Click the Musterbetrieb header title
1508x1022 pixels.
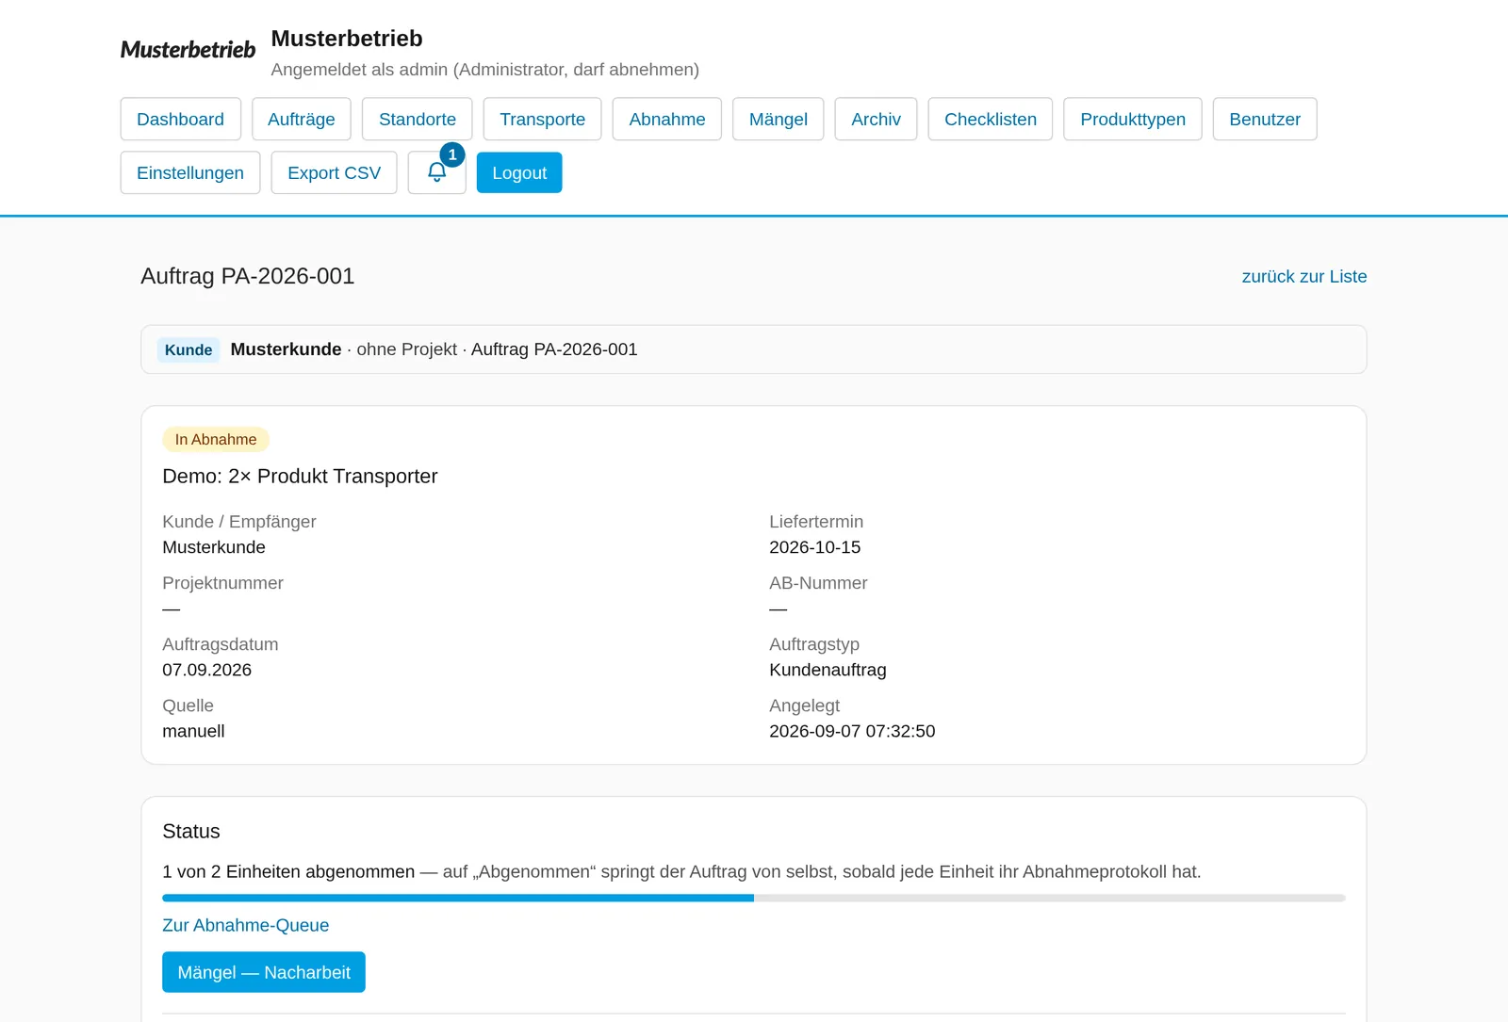click(347, 39)
